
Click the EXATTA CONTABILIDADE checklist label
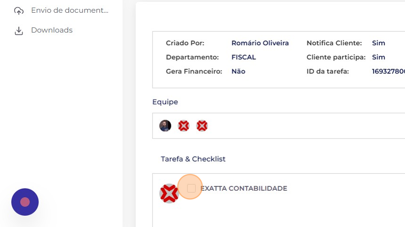point(244,188)
